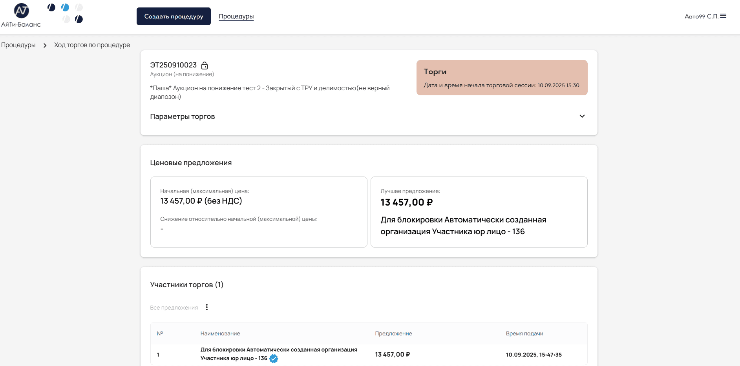
Task: Click the verified badge next to participant 136
Action: 274,359
